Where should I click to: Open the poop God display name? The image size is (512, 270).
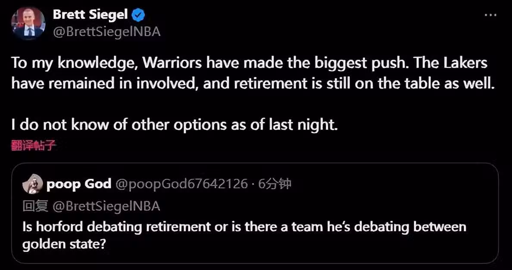click(x=78, y=184)
